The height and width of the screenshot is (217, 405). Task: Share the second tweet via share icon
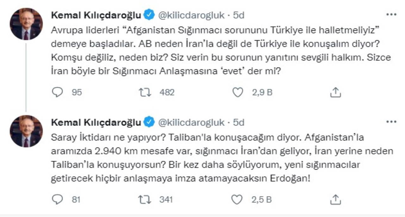(x=335, y=199)
